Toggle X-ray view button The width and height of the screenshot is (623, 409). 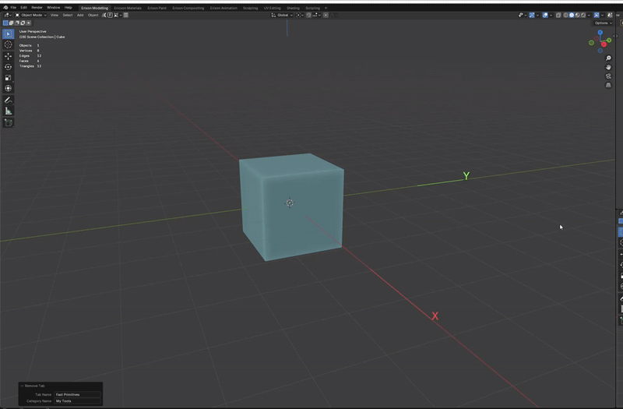pos(558,15)
